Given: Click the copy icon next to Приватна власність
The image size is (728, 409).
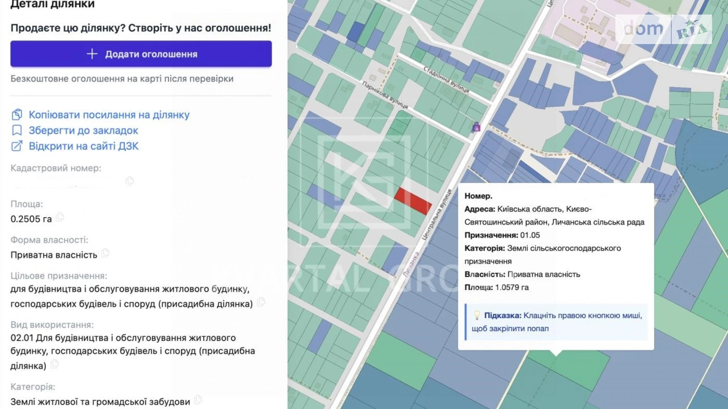Looking at the screenshot, I should tap(105, 253).
